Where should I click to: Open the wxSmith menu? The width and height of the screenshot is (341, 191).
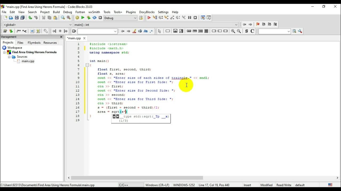tap(94, 12)
